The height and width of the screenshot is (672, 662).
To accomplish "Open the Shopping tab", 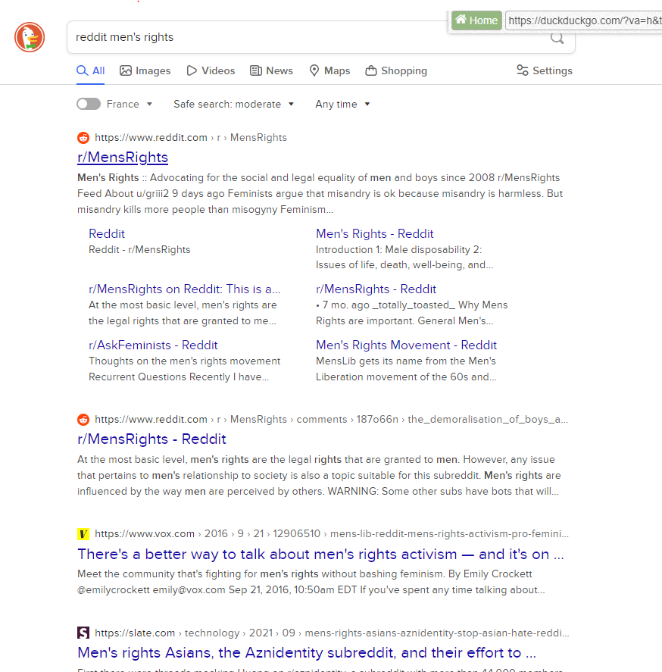I will click(396, 70).
